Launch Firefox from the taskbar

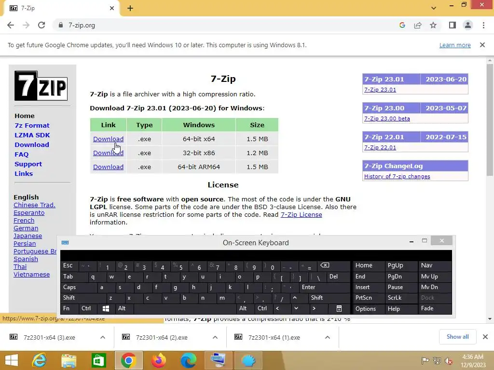pos(158,360)
